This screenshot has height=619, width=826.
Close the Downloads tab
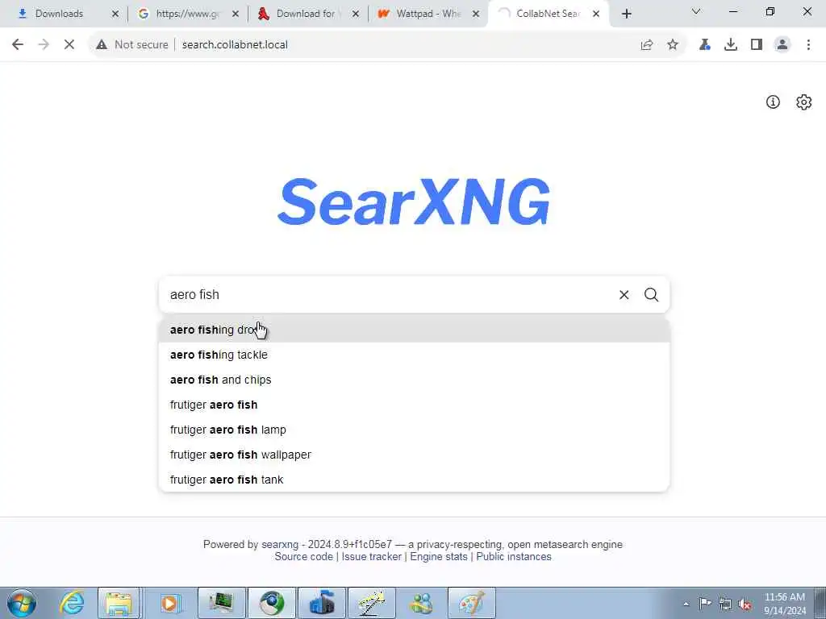[115, 15]
